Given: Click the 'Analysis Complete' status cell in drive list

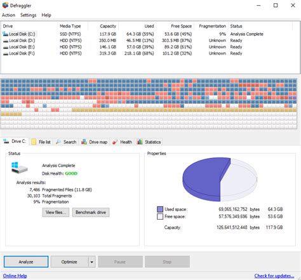Looking at the screenshot, I should [x=247, y=34].
